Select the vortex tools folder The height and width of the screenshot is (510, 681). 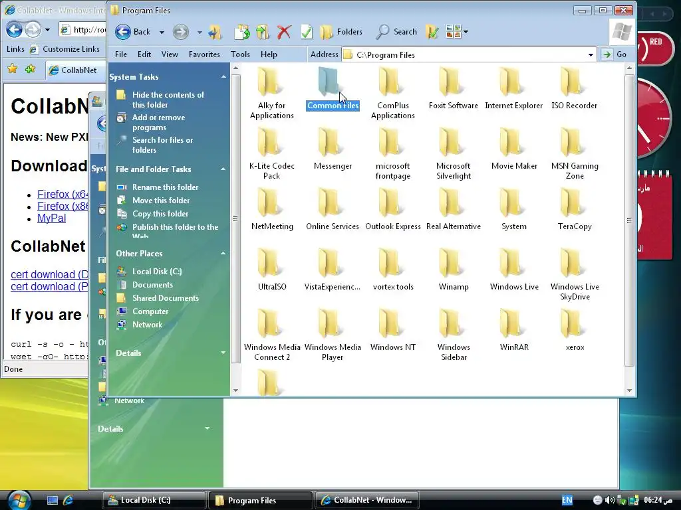(393, 270)
